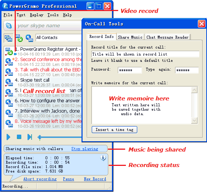Click the Pause link
The width and height of the screenshot is (207, 192).
[x=68, y=179]
